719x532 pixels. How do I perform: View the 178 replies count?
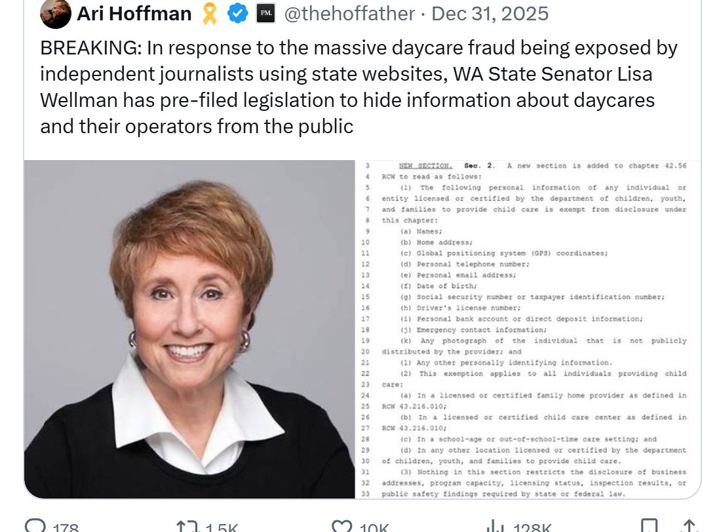[x=65, y=527]
